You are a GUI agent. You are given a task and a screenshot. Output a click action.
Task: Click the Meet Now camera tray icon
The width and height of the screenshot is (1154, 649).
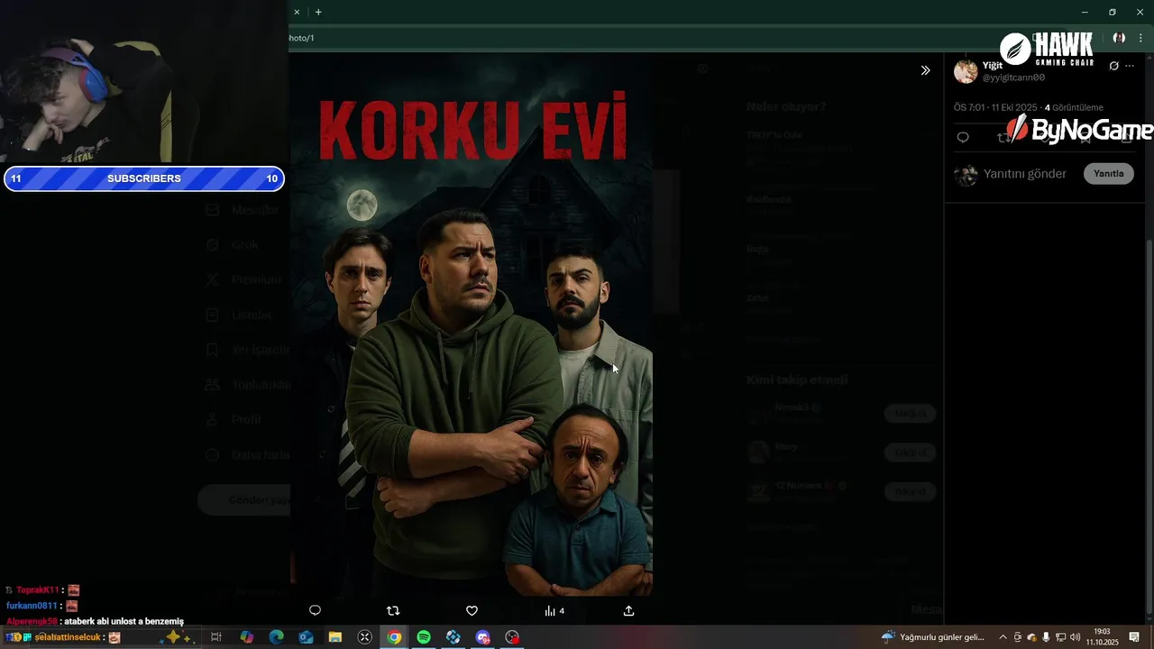(x=1018, y=637)
